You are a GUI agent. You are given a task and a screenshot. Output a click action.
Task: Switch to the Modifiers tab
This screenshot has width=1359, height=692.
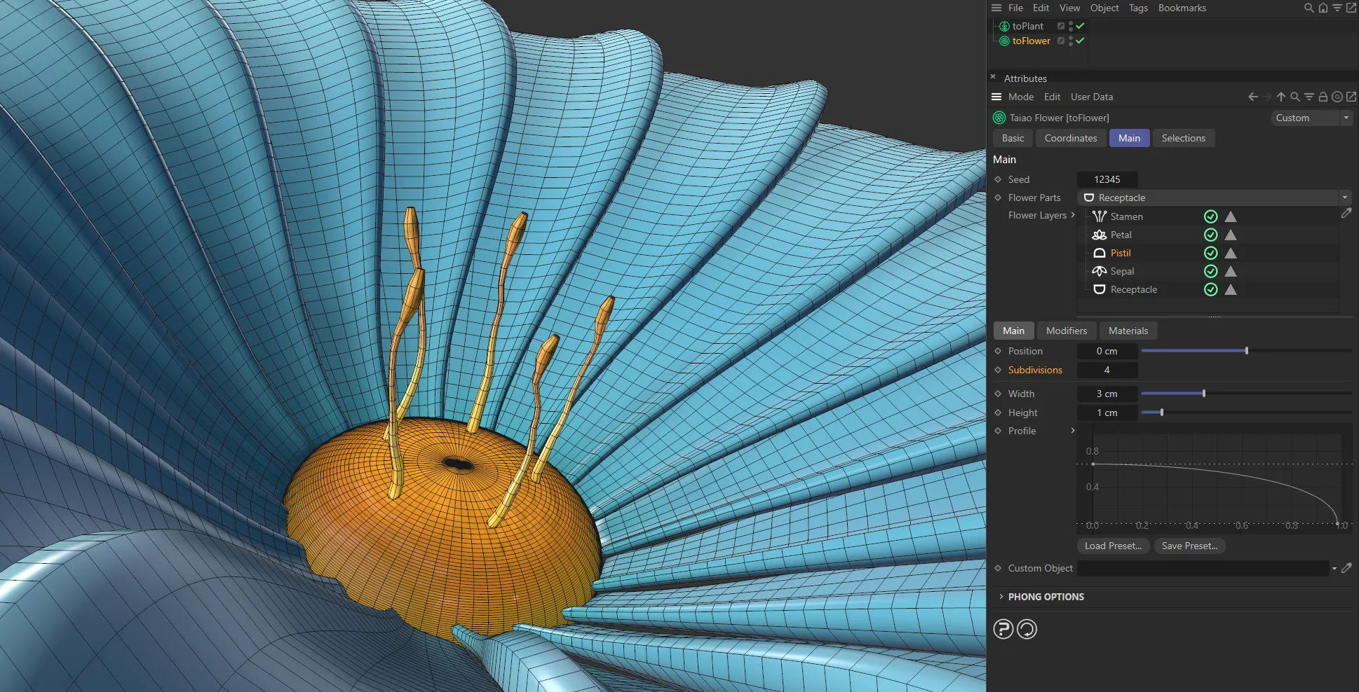[x=1065, y=330]
